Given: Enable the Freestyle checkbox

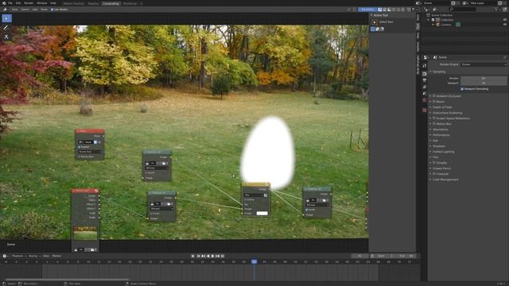Looking at the screenshot, I should 434,174.
